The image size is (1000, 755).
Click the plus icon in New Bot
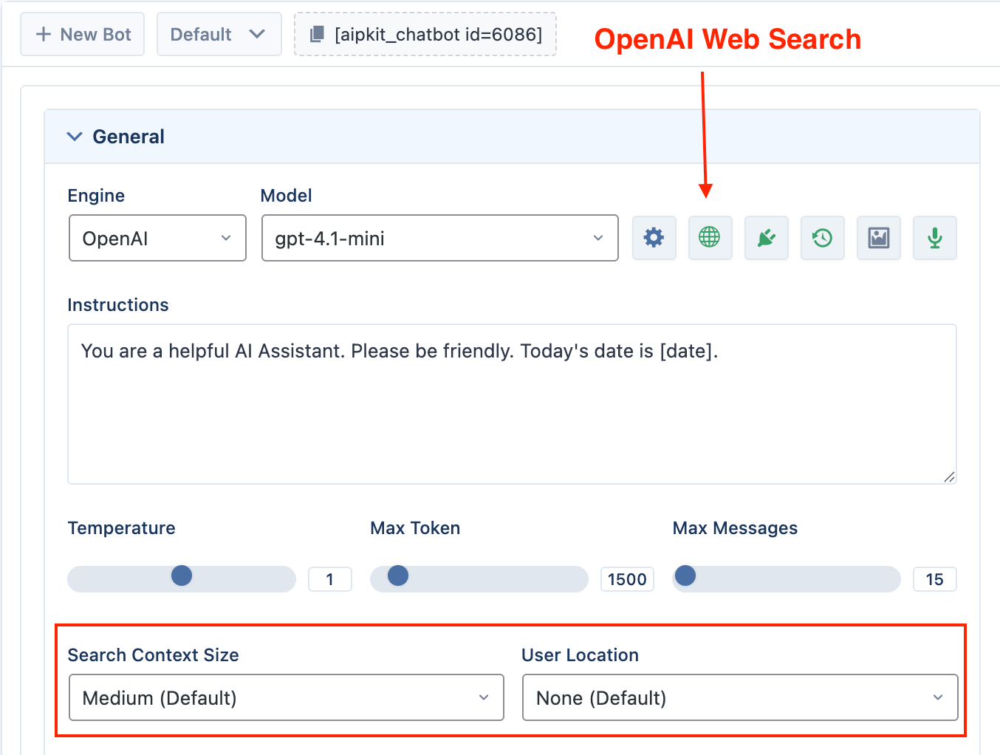click(44, 35)
